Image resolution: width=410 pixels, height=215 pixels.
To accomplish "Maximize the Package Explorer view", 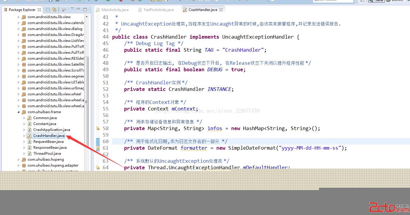I will 85,10.
